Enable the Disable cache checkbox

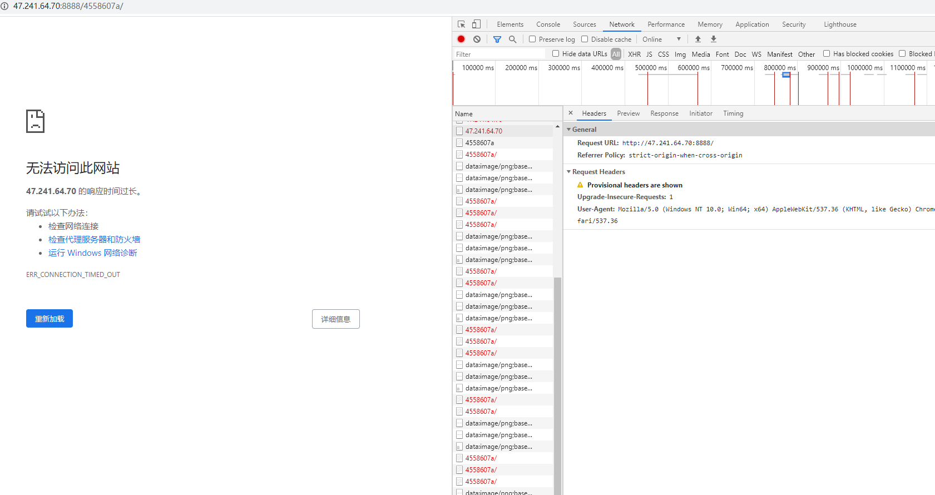point(585,39)
